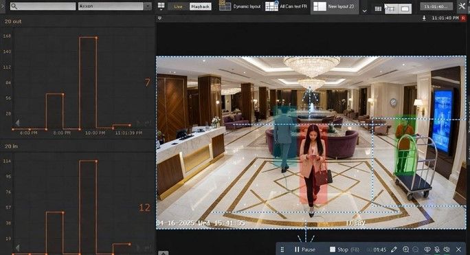Select the split layout view icon

click(x=392, y=9)
